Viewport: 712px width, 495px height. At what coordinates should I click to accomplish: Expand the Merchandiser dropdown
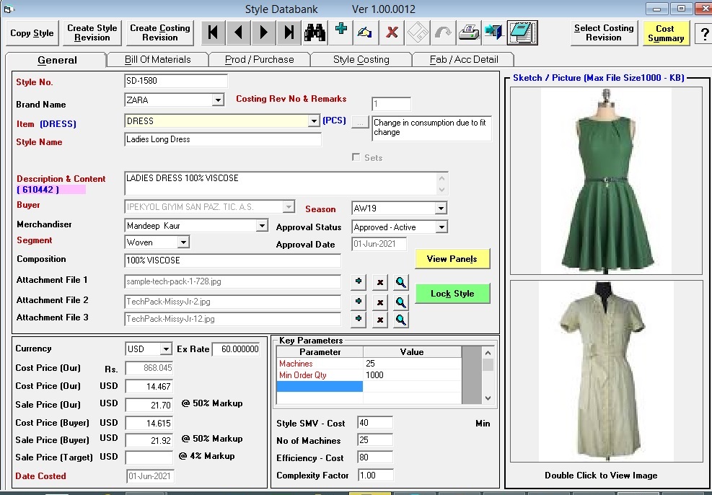[262, 226]
